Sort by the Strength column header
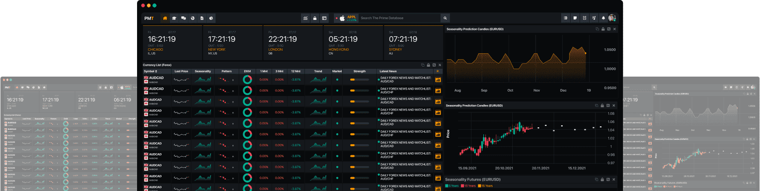 pyautogui.click(x=359, y=71)
